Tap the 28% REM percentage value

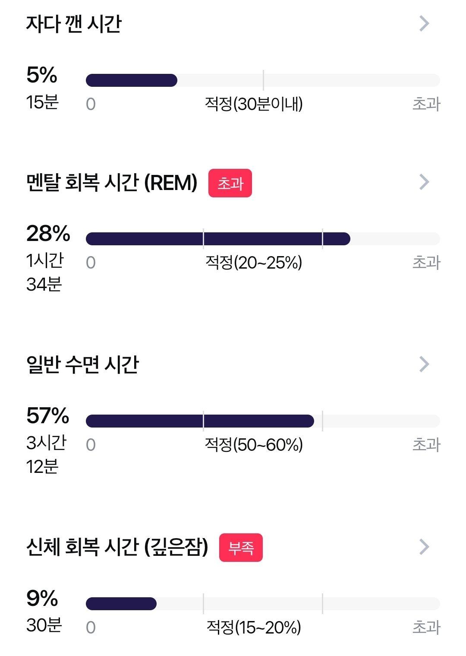tap(48, 234)
